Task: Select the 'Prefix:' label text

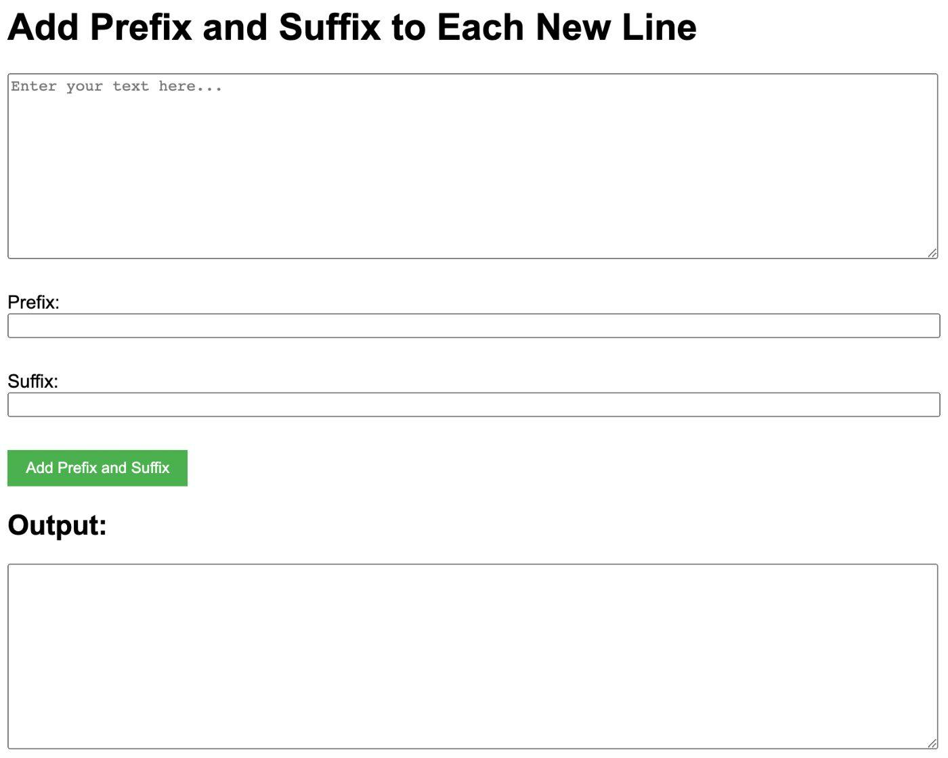Action: click(x=33, y=303)
